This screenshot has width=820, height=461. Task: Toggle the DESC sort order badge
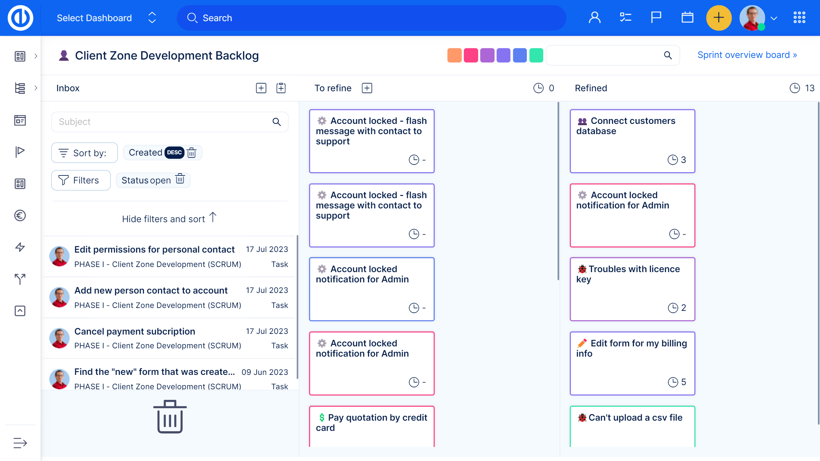point(174,153)
